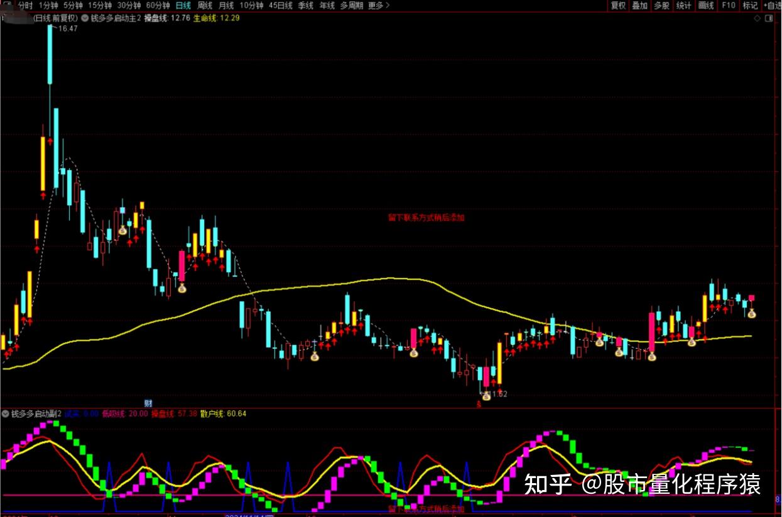Viewport: 782px width, 517px height.
Task: Activate the 画线 drawing tool
Action: 706,5
